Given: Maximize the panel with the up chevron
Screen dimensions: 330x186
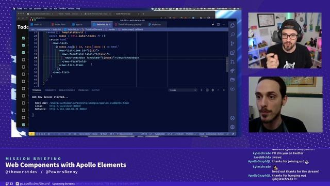Looking at the screenshot, I should [218, 90].
